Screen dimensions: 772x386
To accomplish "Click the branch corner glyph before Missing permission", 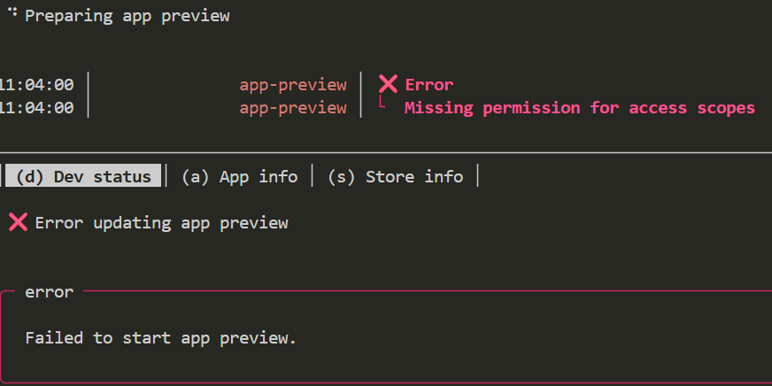I will 382,105.
